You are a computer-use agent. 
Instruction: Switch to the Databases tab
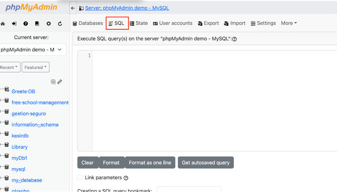(x=88, y=23)
